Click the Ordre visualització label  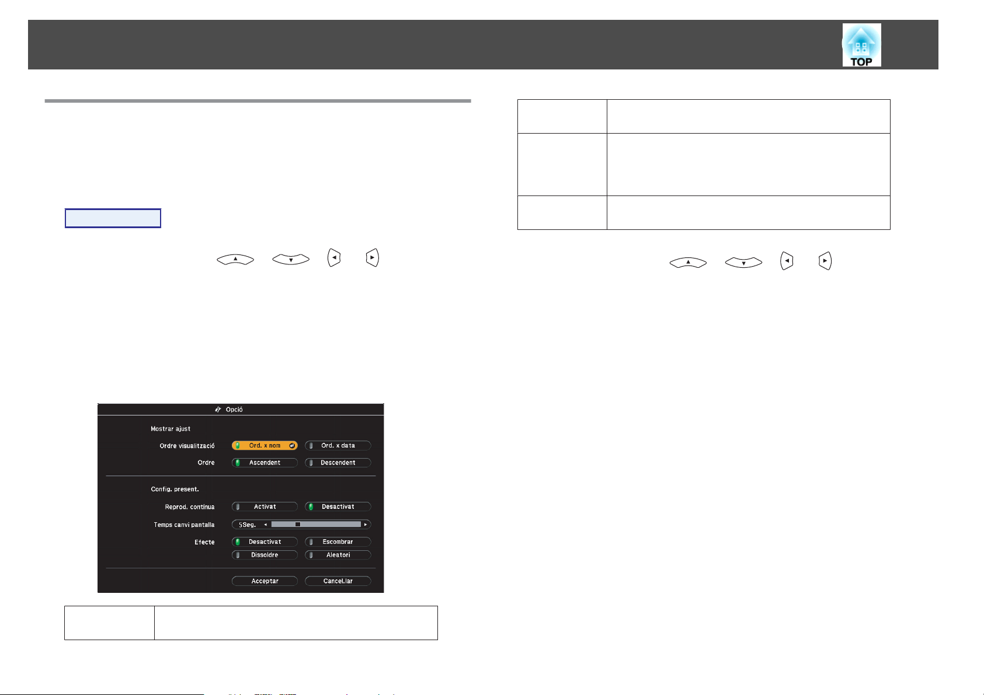187,446
